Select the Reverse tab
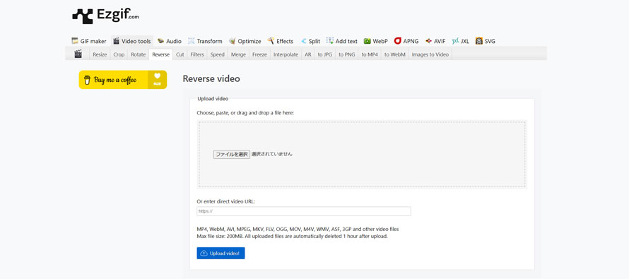Viewport: 629px width, 279px height. click(161, 54)
